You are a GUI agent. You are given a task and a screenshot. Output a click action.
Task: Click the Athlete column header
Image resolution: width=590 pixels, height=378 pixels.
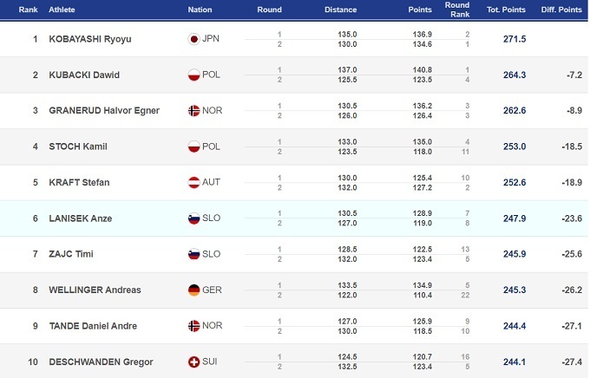click(62, 10)
